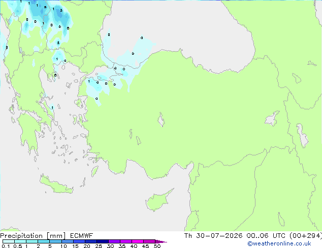Image resolution: width=322 pixels, height=248 pixels.
Task: Click the above-50 mm arrow at legend end
Action: pyautogui.click(x=161, y=241)
